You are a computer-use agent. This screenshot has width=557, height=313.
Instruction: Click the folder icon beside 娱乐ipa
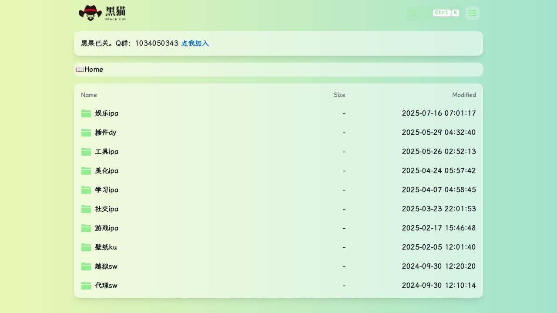click(86, 113)
